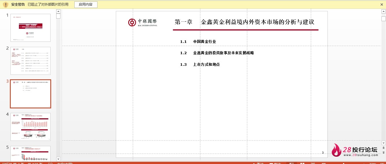Click title text 金鑫黄金利益境内外资本市场的分析与建议
The height and width of the screenshot is (164, 386).
click(257, 22)
